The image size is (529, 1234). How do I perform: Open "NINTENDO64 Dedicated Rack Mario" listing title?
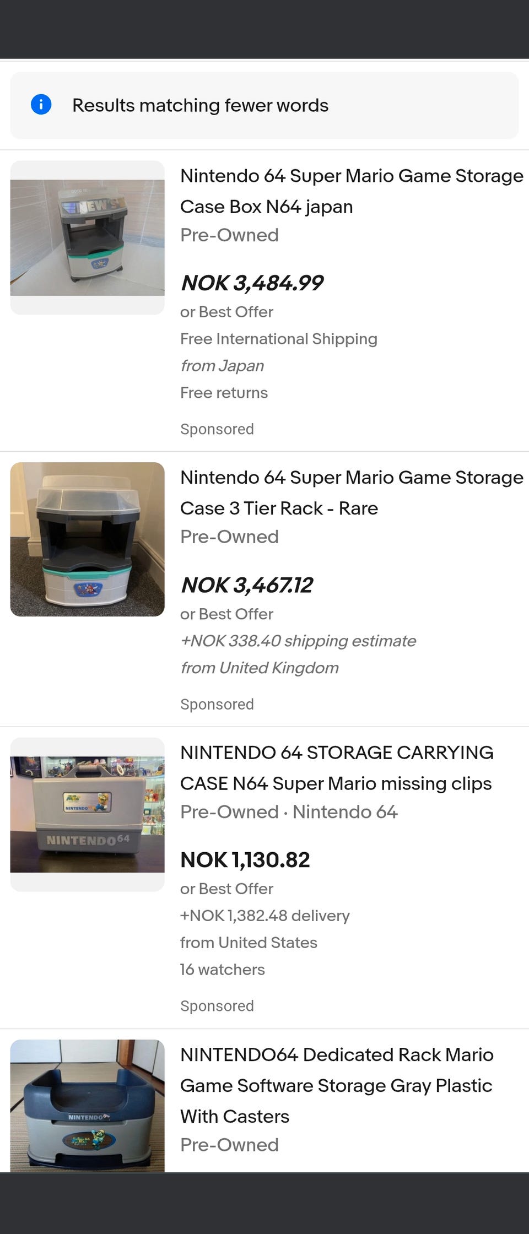click(336, 1085)
